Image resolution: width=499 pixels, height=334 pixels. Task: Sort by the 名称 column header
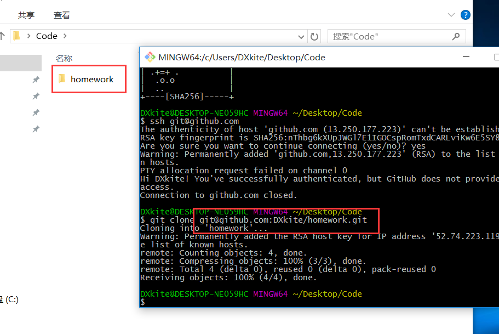point(64,58)
